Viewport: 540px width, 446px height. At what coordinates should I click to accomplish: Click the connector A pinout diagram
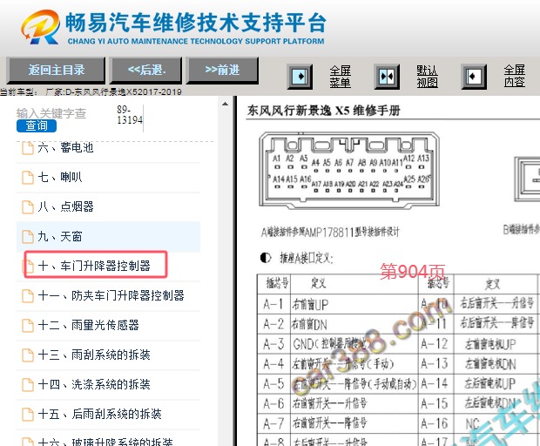[349, 170]
